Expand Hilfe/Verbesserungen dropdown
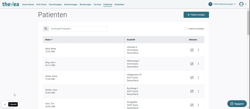The image size is (250, 109). (224, 4)
